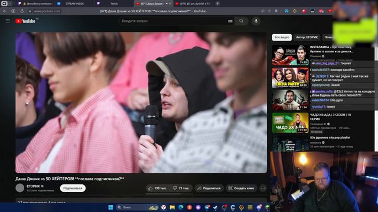The height and width of the screenshot is (212, 378).
Task: Click the red extension icon in browser toolbar
Action: point(304,11)
